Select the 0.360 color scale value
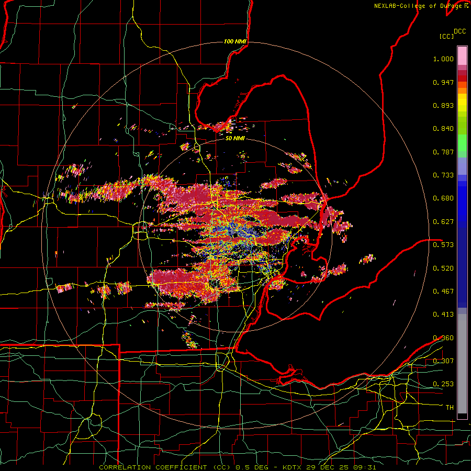 443,338
